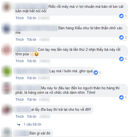Reply to 'Bán hàng Kiểu' comment via Trả lời

pos(31,40)
